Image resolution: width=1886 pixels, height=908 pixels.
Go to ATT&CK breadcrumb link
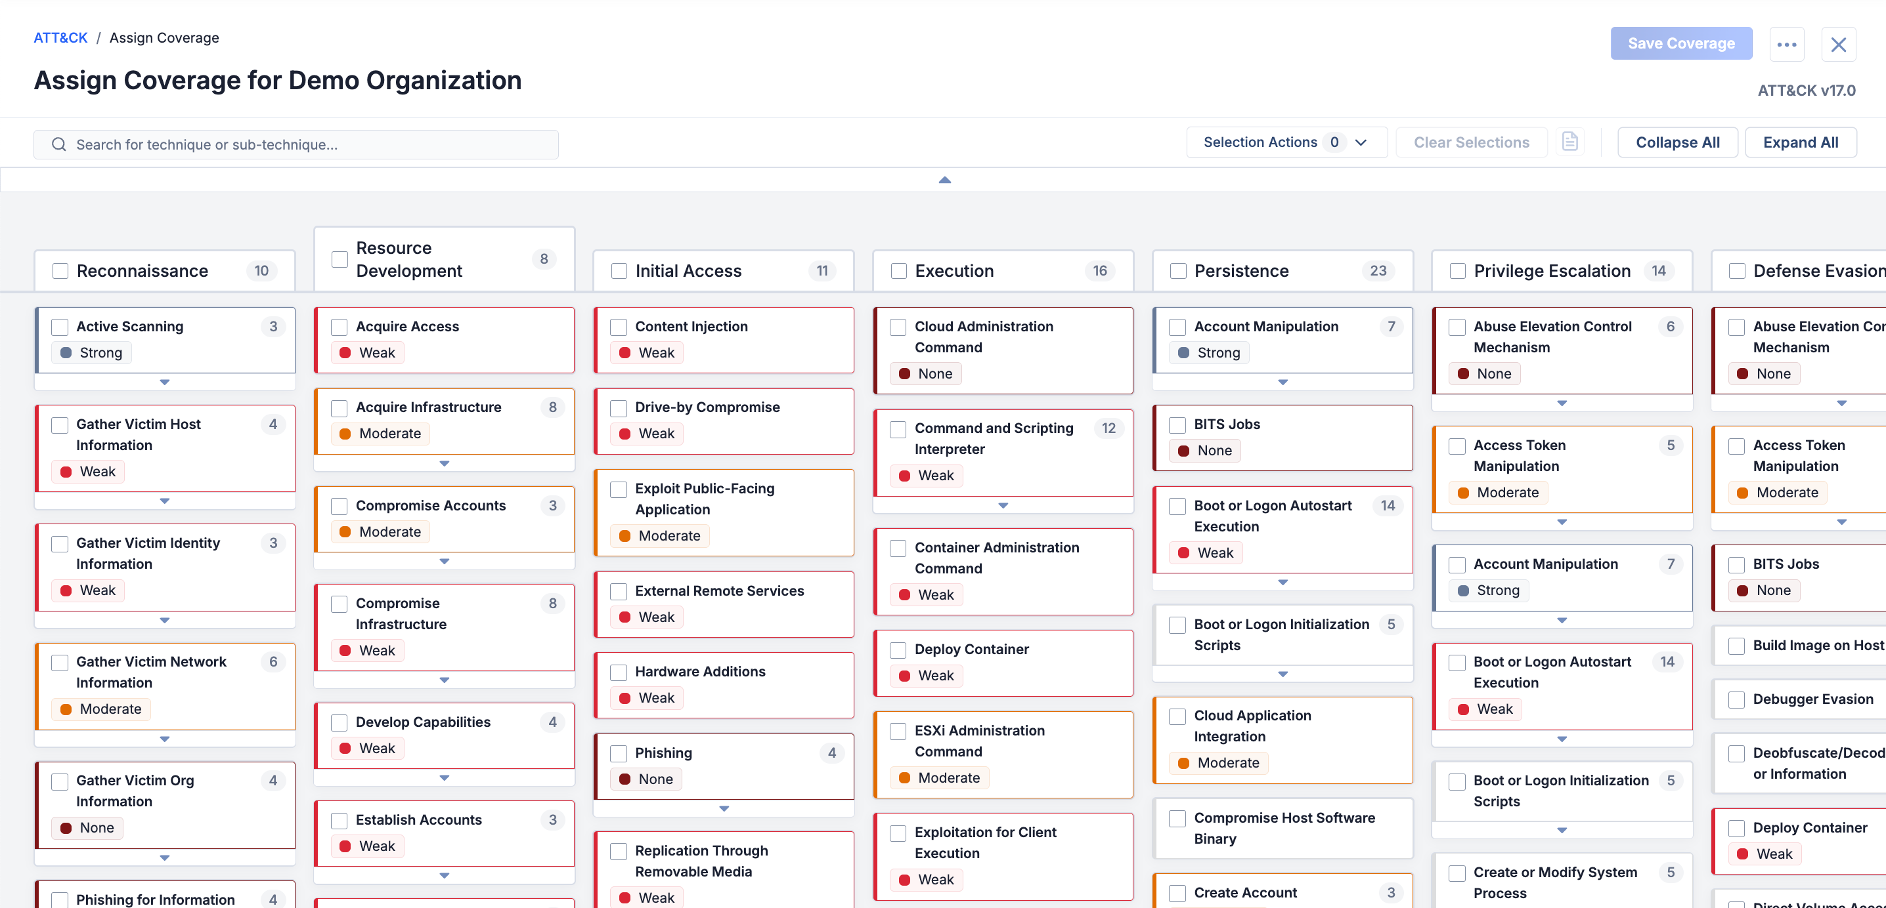click(60, 37)
